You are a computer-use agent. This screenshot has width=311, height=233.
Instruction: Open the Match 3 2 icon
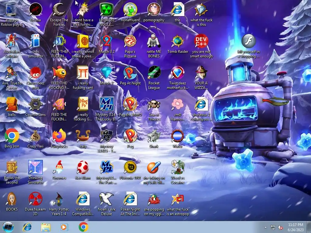click(107, 41)
